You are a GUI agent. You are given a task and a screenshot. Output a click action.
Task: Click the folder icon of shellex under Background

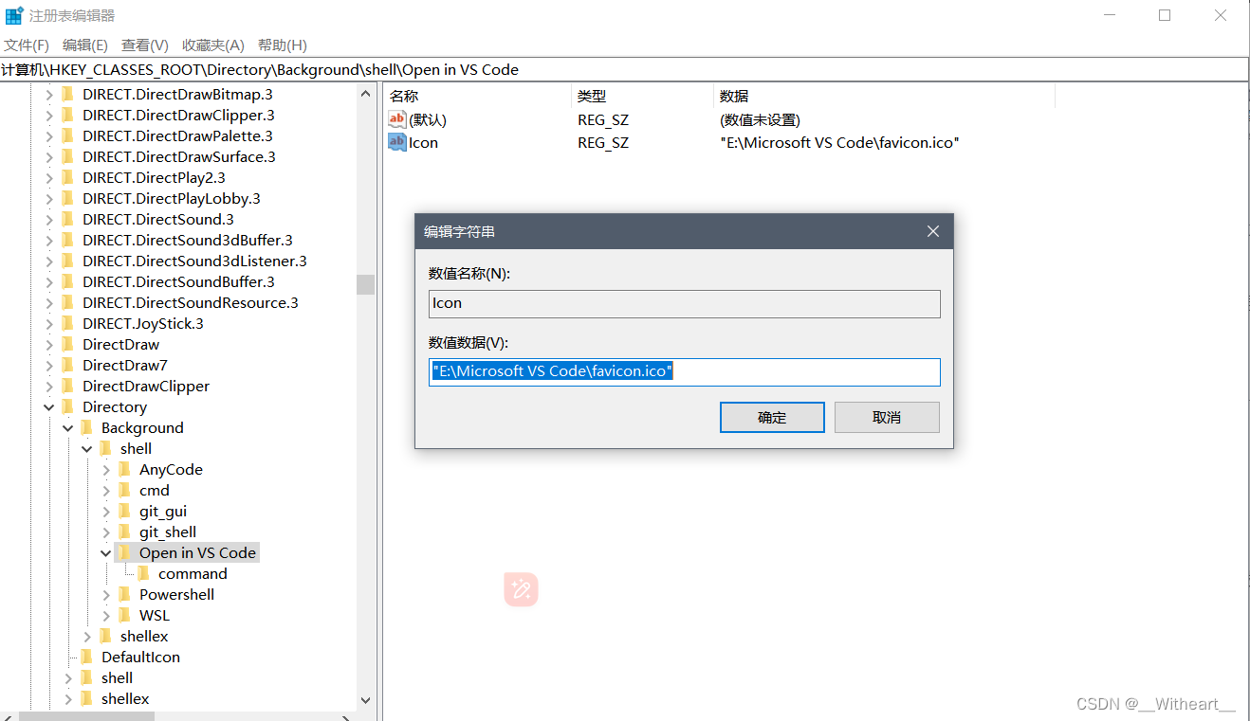pyautogui.click(x=105, y=636)
